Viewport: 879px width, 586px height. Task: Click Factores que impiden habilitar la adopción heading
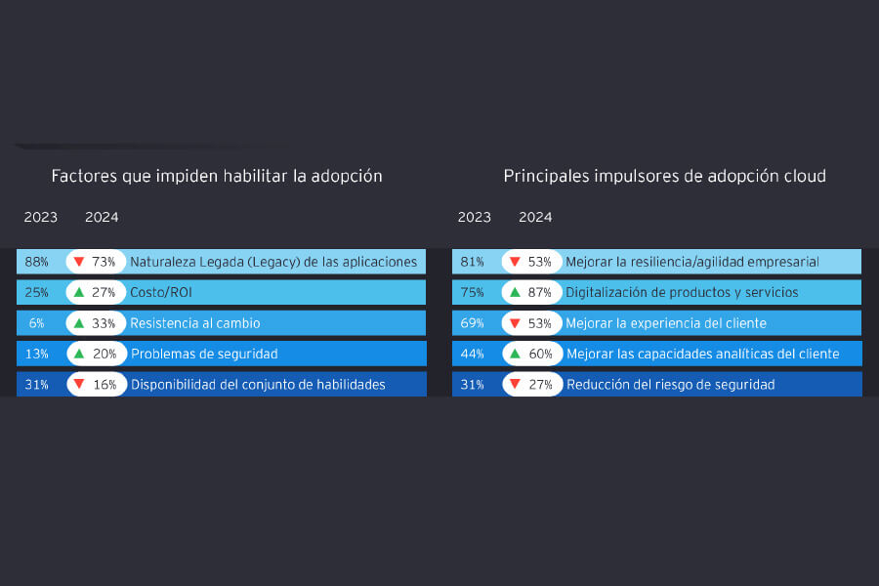pos(217,176)
